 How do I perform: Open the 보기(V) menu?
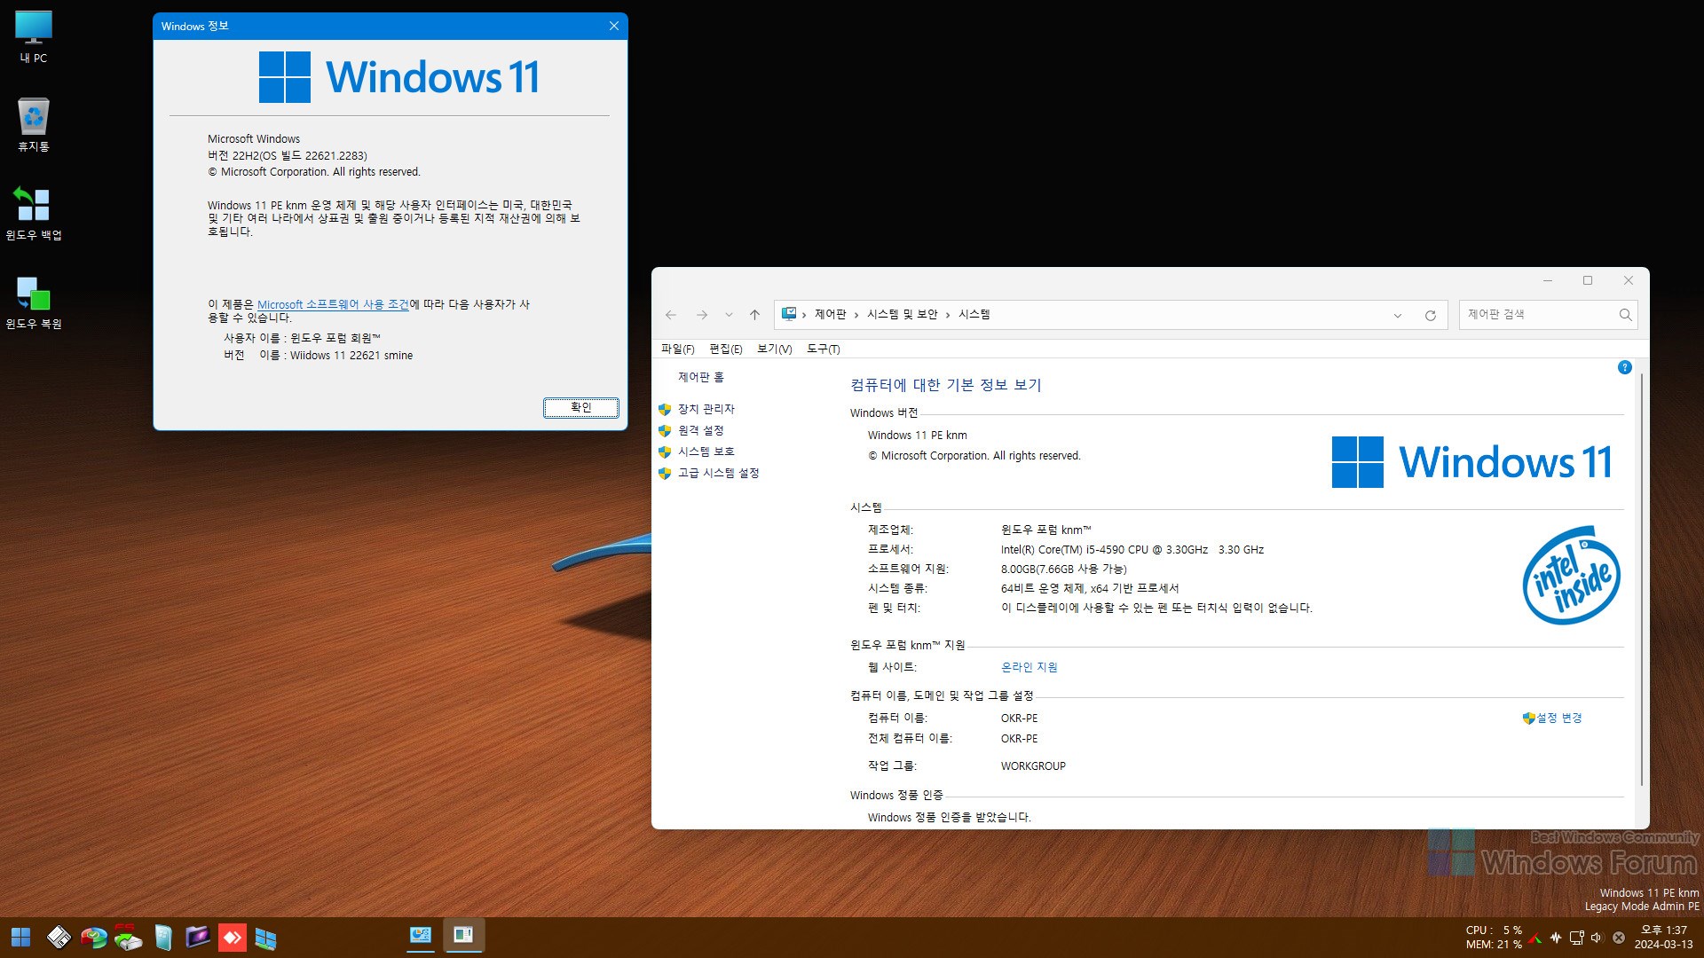[774, 349]
